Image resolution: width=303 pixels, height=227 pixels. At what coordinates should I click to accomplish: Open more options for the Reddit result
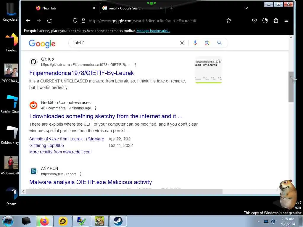pos(96,108)
